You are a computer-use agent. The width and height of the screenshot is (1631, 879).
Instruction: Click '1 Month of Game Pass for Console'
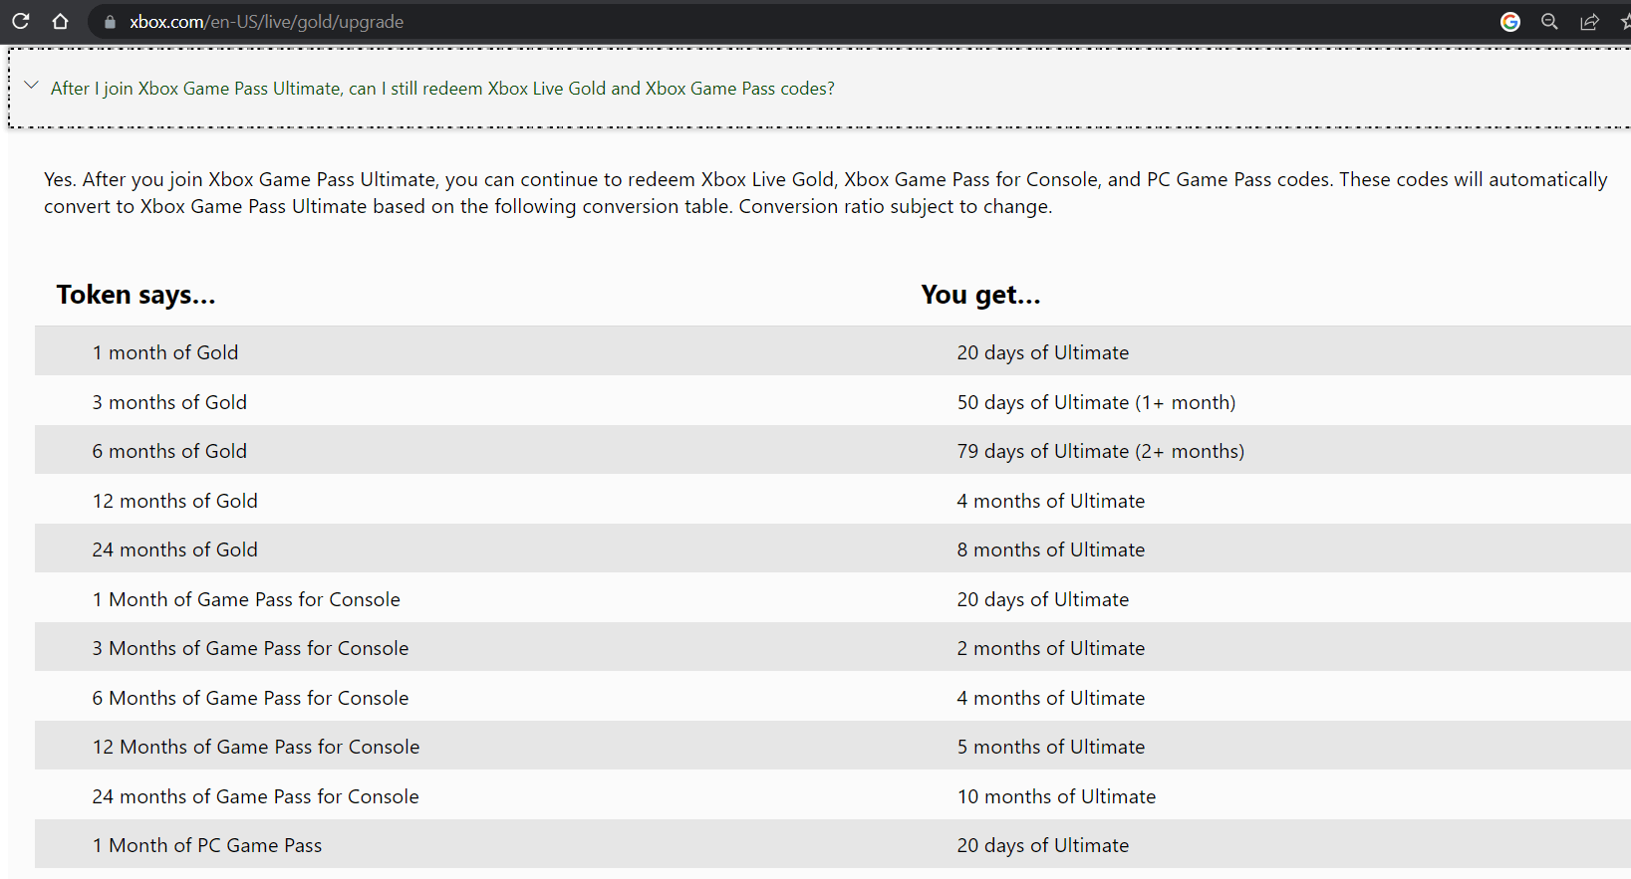(x=246, y=599)
